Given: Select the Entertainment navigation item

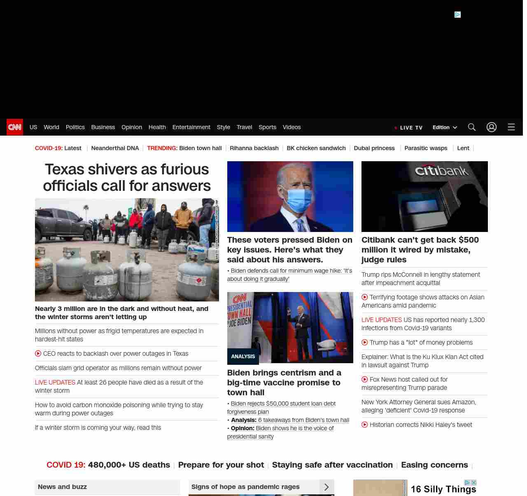Looking at the screenshot, I should pyautogui.click(x=191, y=127).
